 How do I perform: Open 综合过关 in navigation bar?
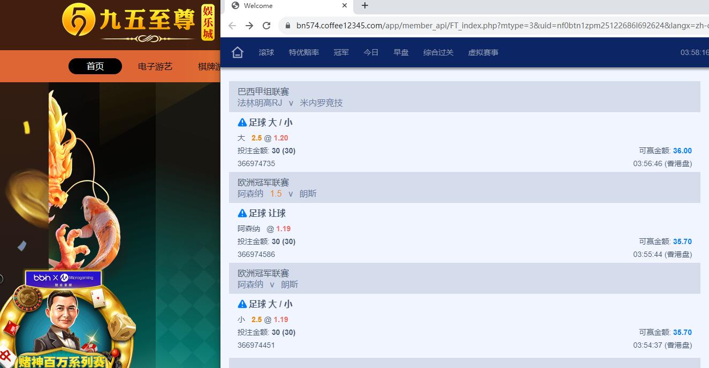coord(438,52)
